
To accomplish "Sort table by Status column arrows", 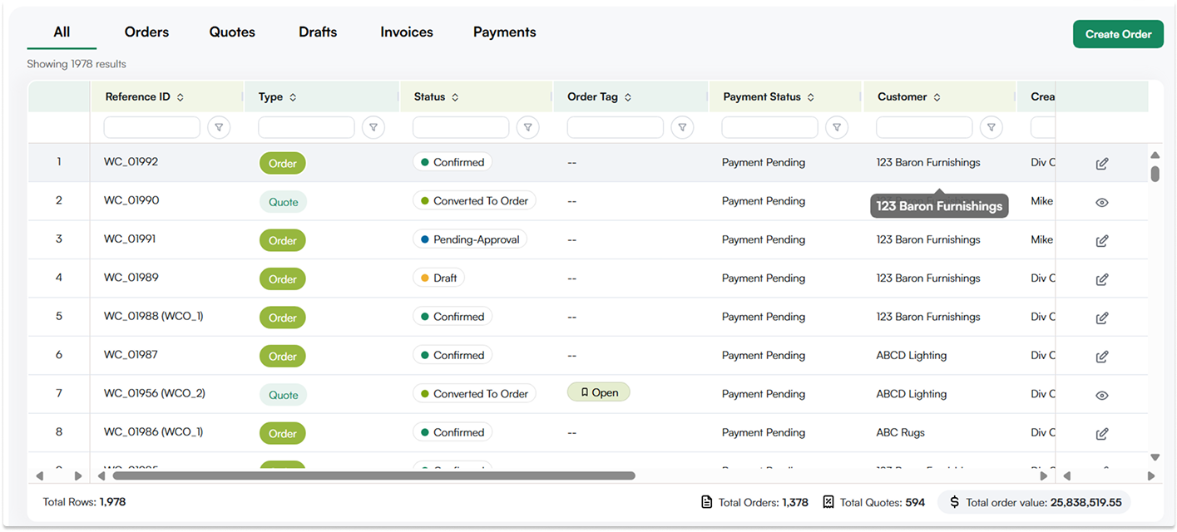I will pyautogui.click(x=455, y=97).
